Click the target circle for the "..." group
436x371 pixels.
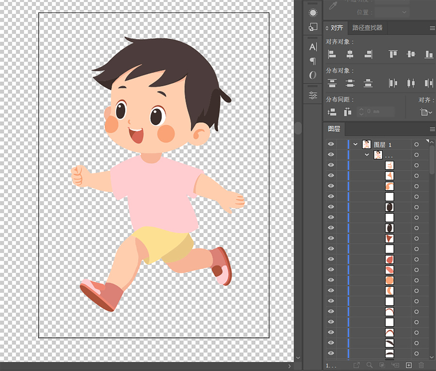click(x=416, y=155)
